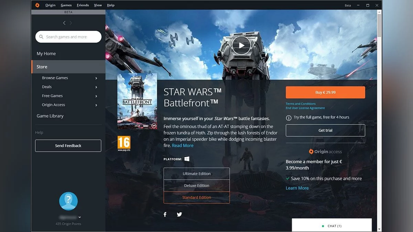This screenshot has width=413, height=232.
Task: Click the PEGI 16 rating badge
Action: [124, 143]
